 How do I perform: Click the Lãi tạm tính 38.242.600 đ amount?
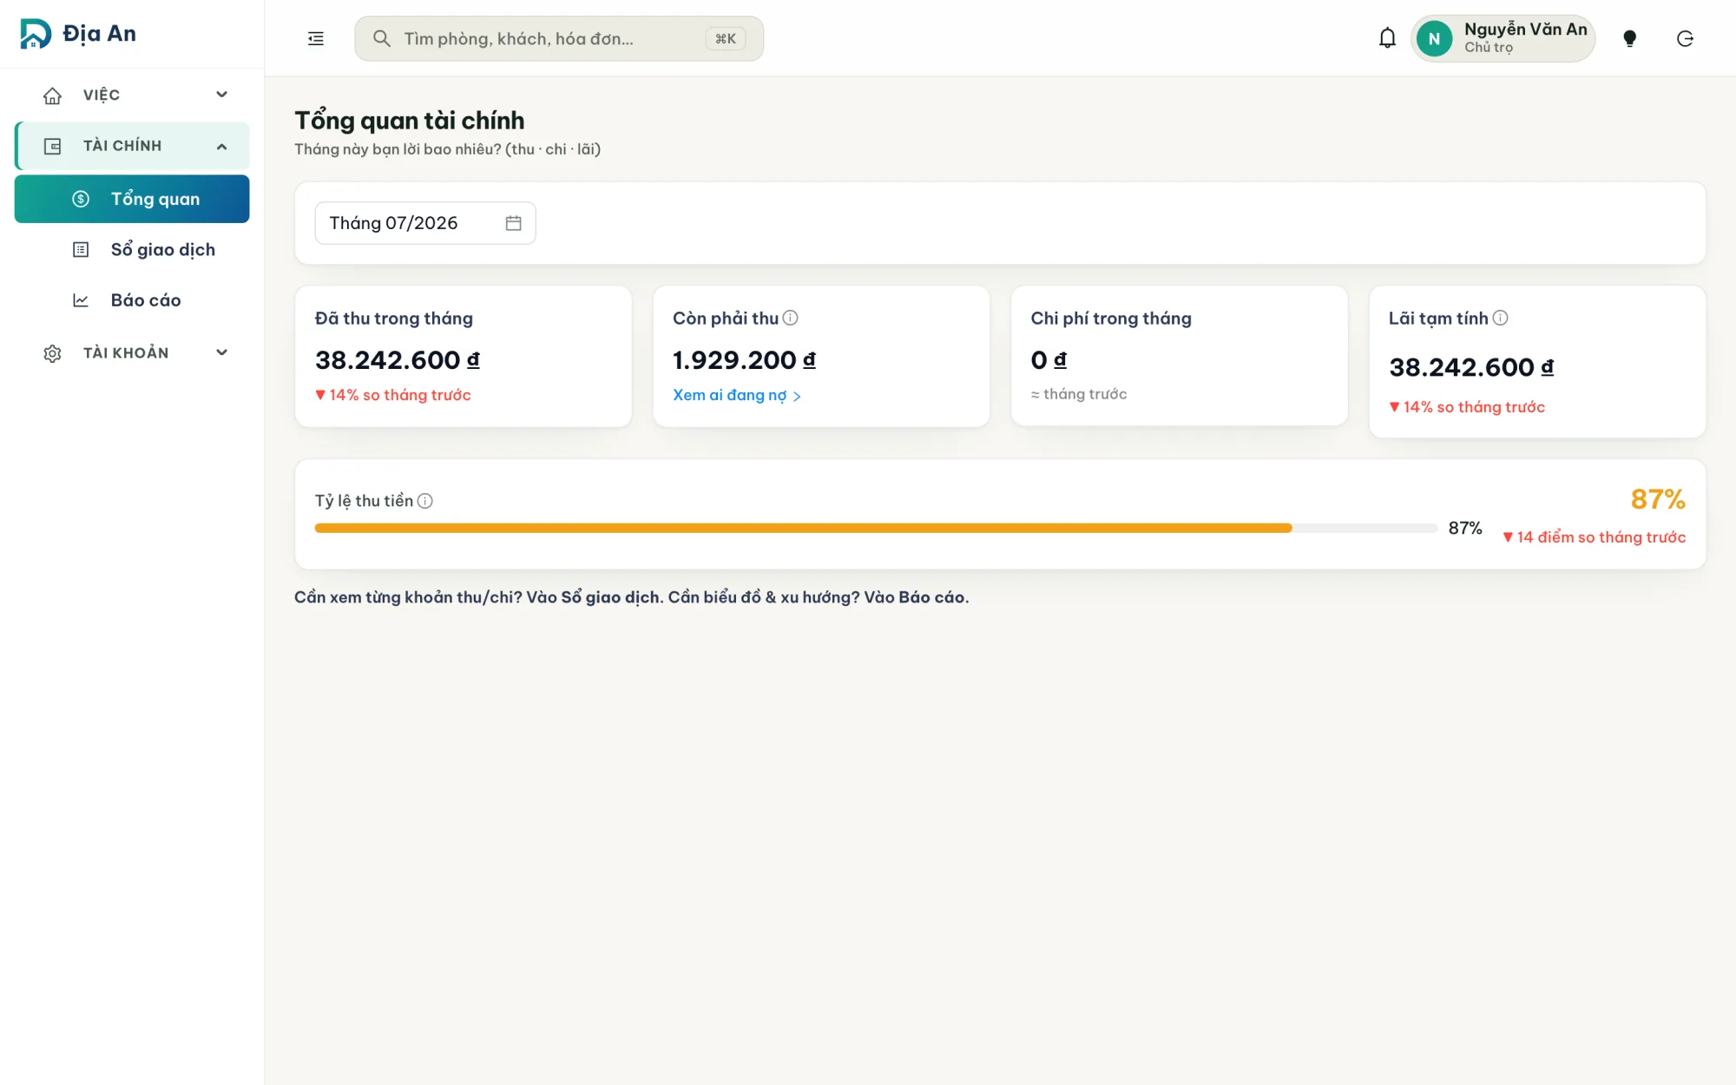[x=1471, y=367]
